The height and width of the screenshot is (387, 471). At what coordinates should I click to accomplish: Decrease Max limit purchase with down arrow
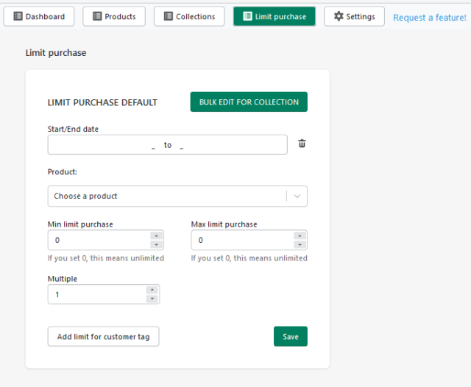point(300,245)
